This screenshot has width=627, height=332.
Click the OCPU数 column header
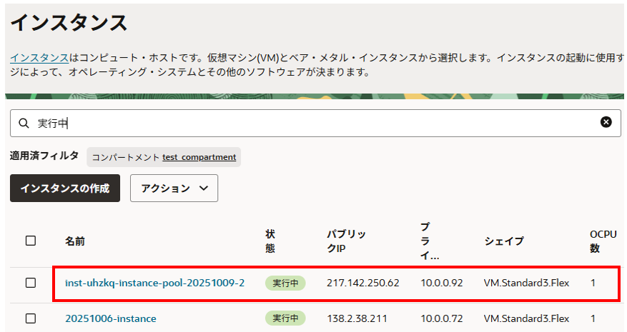click(x=598, y=241)
